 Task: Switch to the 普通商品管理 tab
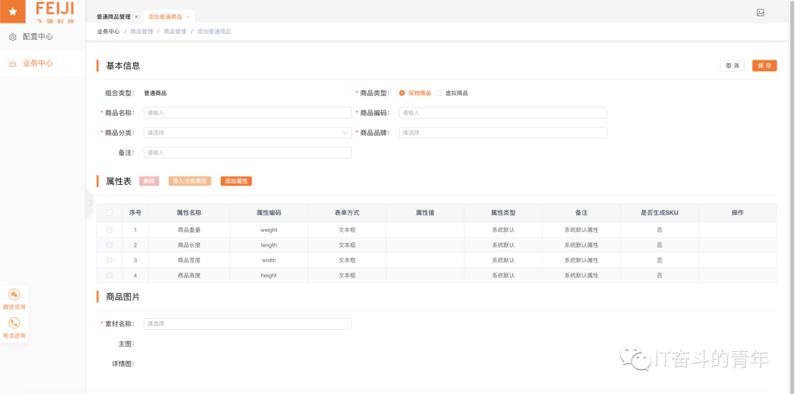pos(113,17)
